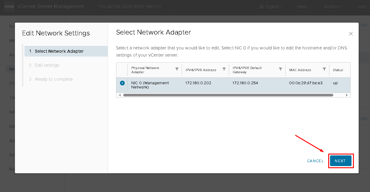370x192 pixels.
Task: Open filter for IPV4/IPV6 Default Gateway column
Action: pos(280,69)
